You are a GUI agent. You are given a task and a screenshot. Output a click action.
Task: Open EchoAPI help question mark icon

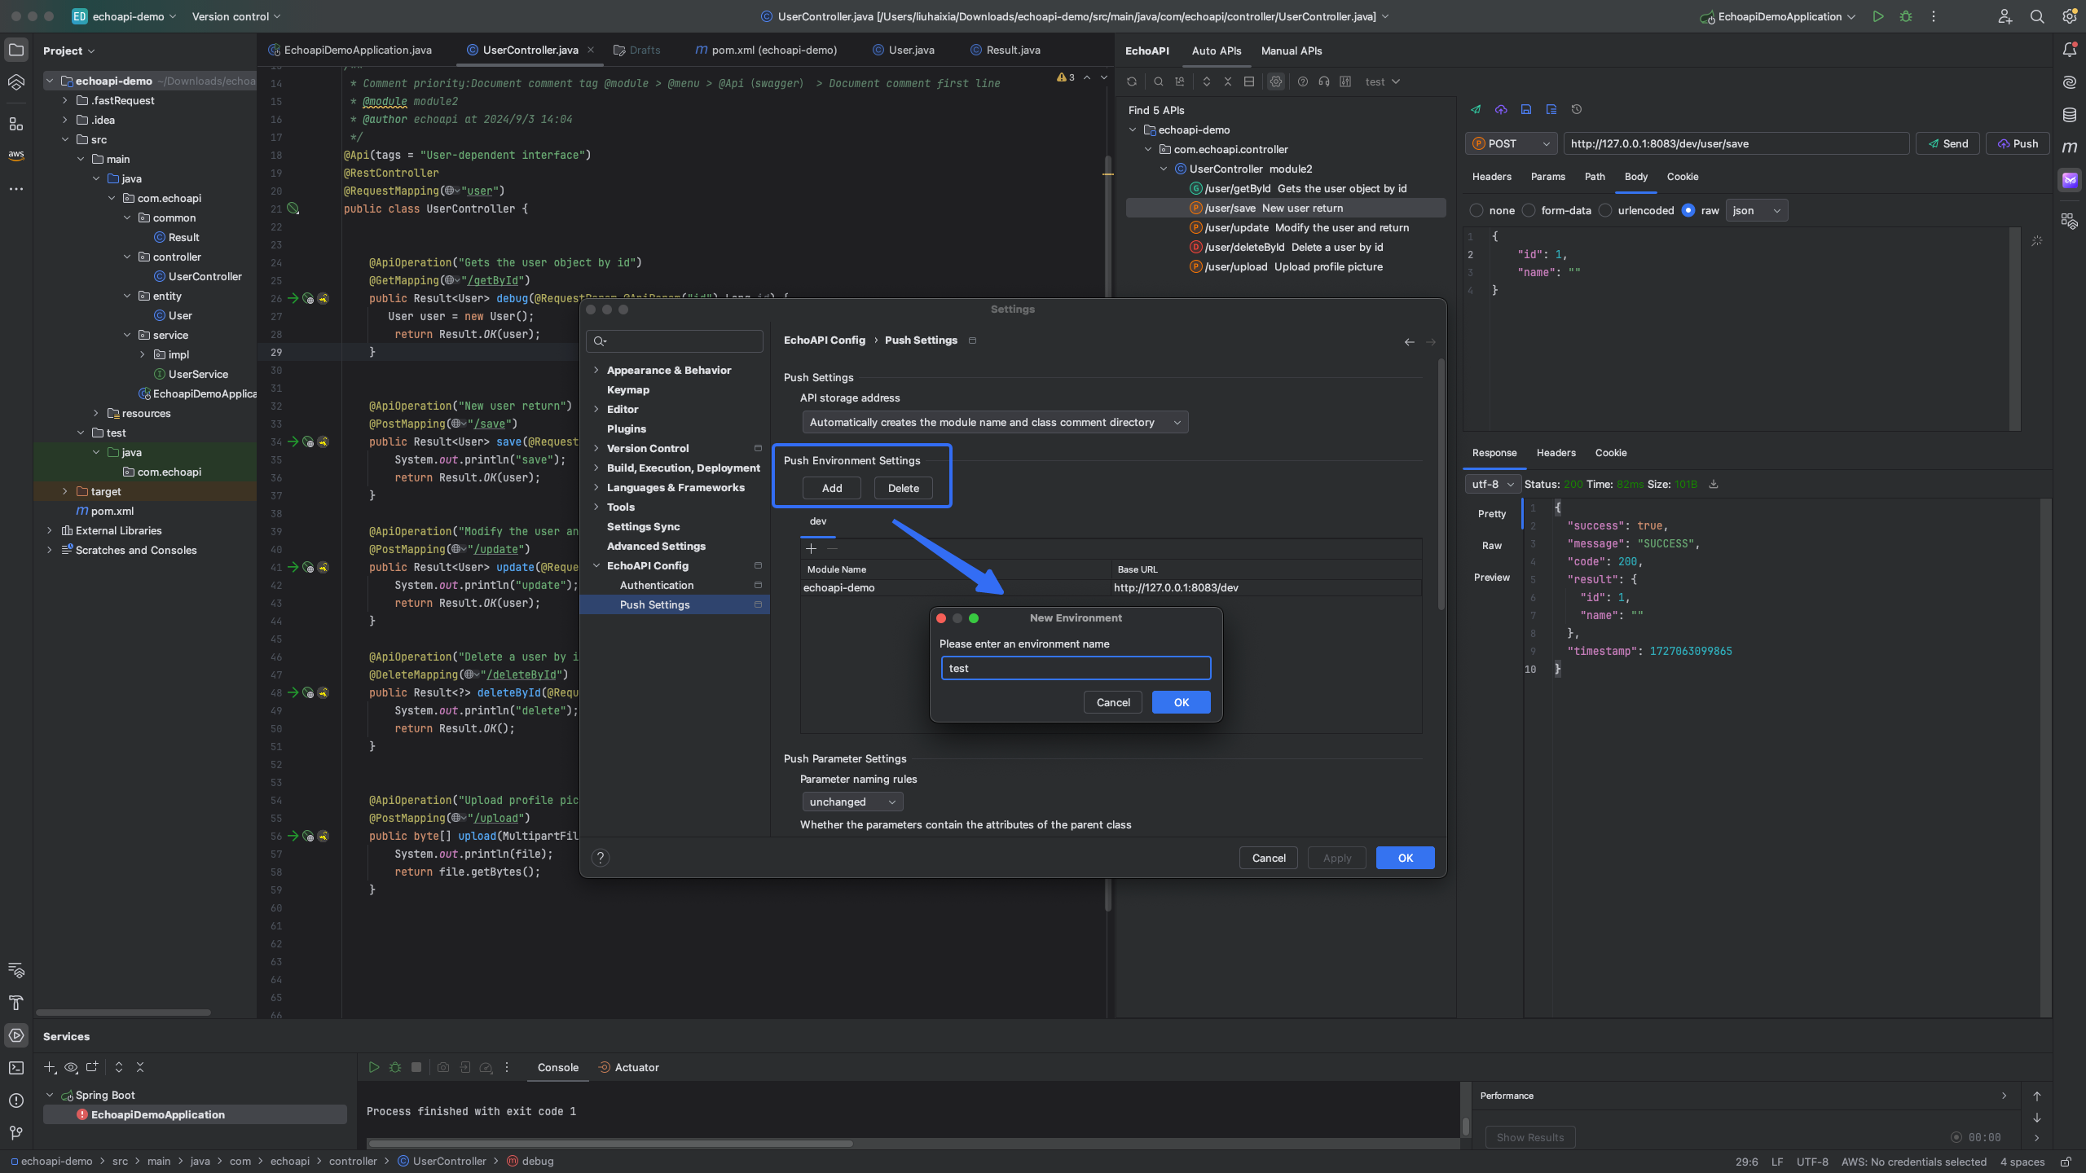point(1303,81)
